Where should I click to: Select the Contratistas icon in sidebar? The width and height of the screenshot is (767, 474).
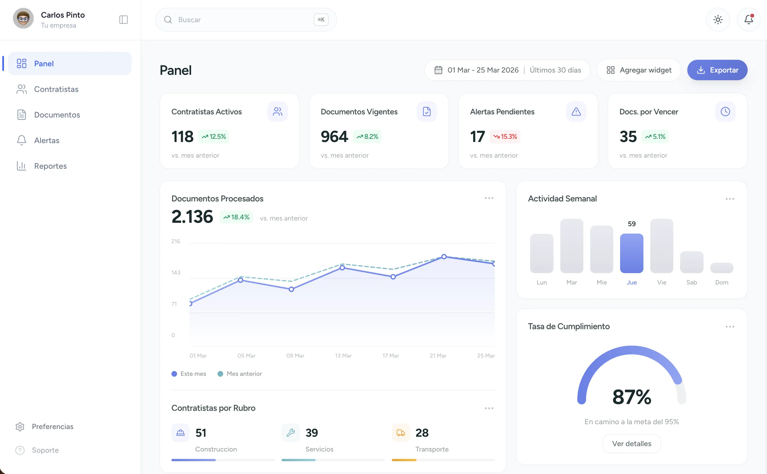coord(22,89)
